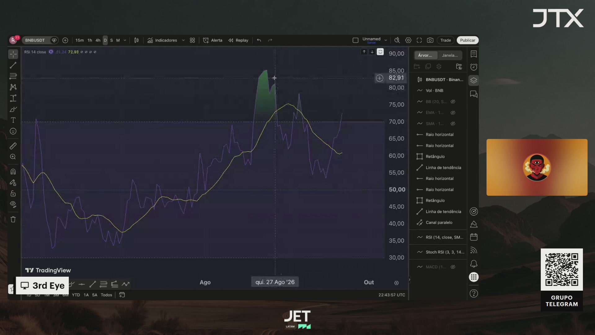Toggle lock all drawings
The image size is (595, 335).
click(x=13, y=194)
